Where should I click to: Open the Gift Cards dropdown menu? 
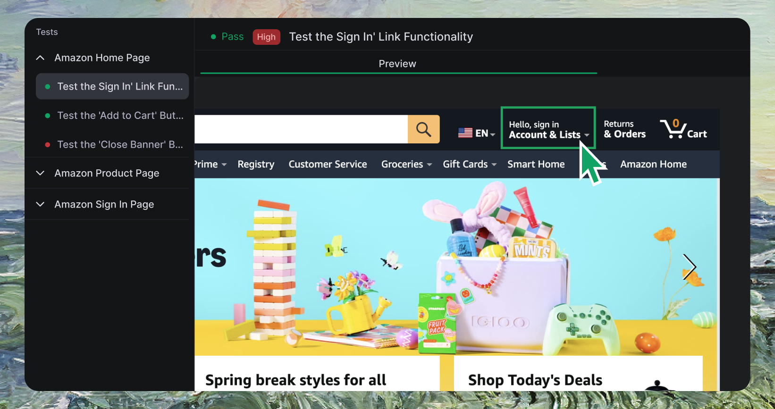pos(470,164)
